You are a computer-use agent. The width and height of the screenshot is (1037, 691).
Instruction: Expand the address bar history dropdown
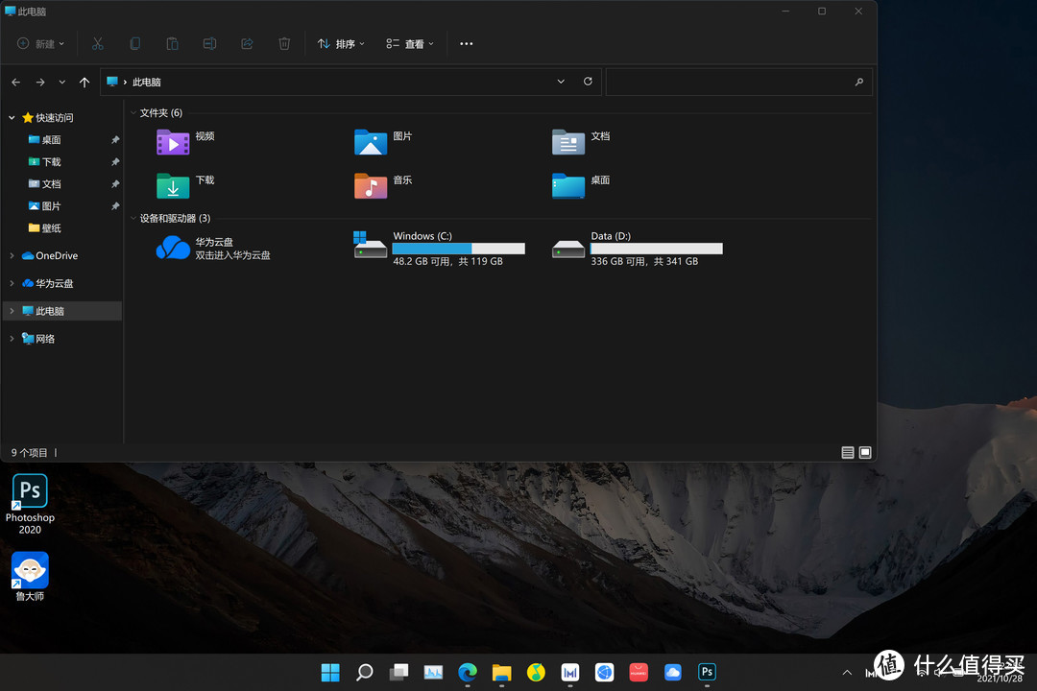pos(561,82)
